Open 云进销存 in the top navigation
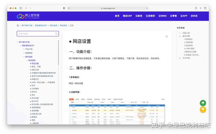Viewport: 216px width, 134px height. click(150, 16)
